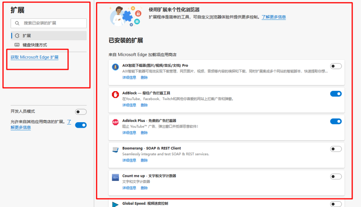Select the 扩展 sidebar menu item
Viewport: 361px width, 207px height.
(x=48, y=36)
